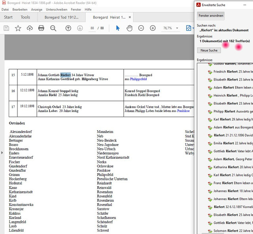Image resolution: width=253 pixels, height=234 pixels.
Task: Click Alexanderdorf in the place index
Action: click(x=21, y=132)
